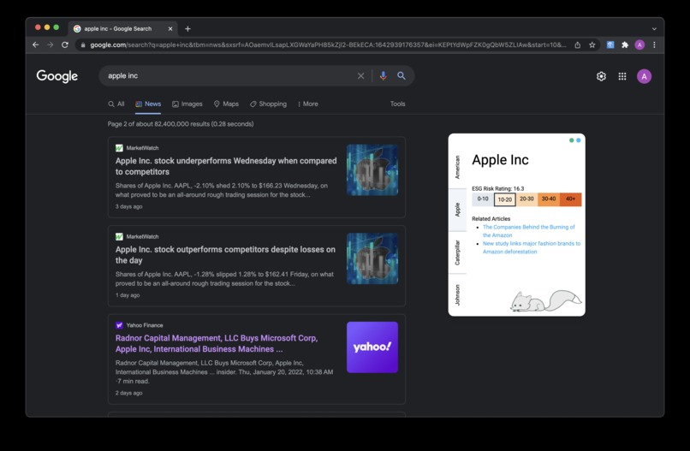690x451 pixels.
Task: Bookmark this page with the star icon
Action: 592,45
